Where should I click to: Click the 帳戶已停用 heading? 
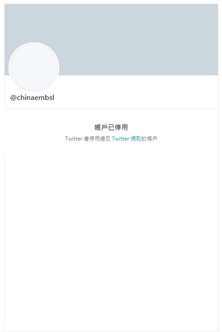111,128
